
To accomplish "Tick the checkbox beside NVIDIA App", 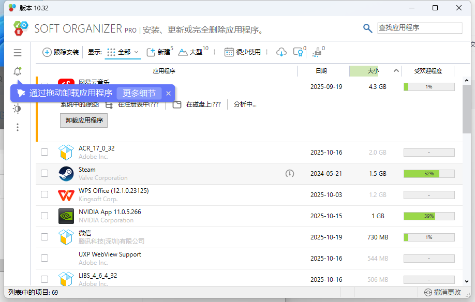I will [44, 216].
